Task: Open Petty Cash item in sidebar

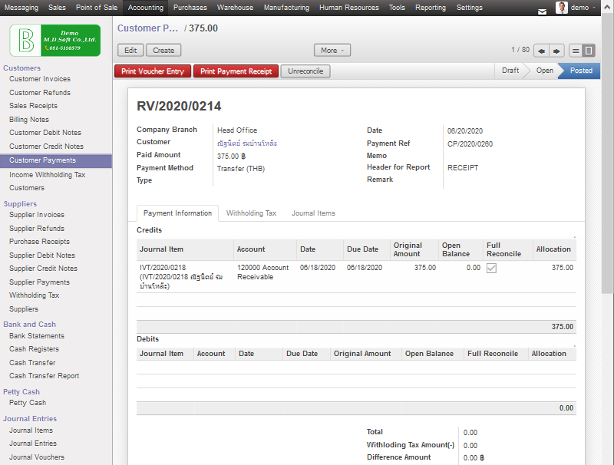Action: [x=28, y=403]
